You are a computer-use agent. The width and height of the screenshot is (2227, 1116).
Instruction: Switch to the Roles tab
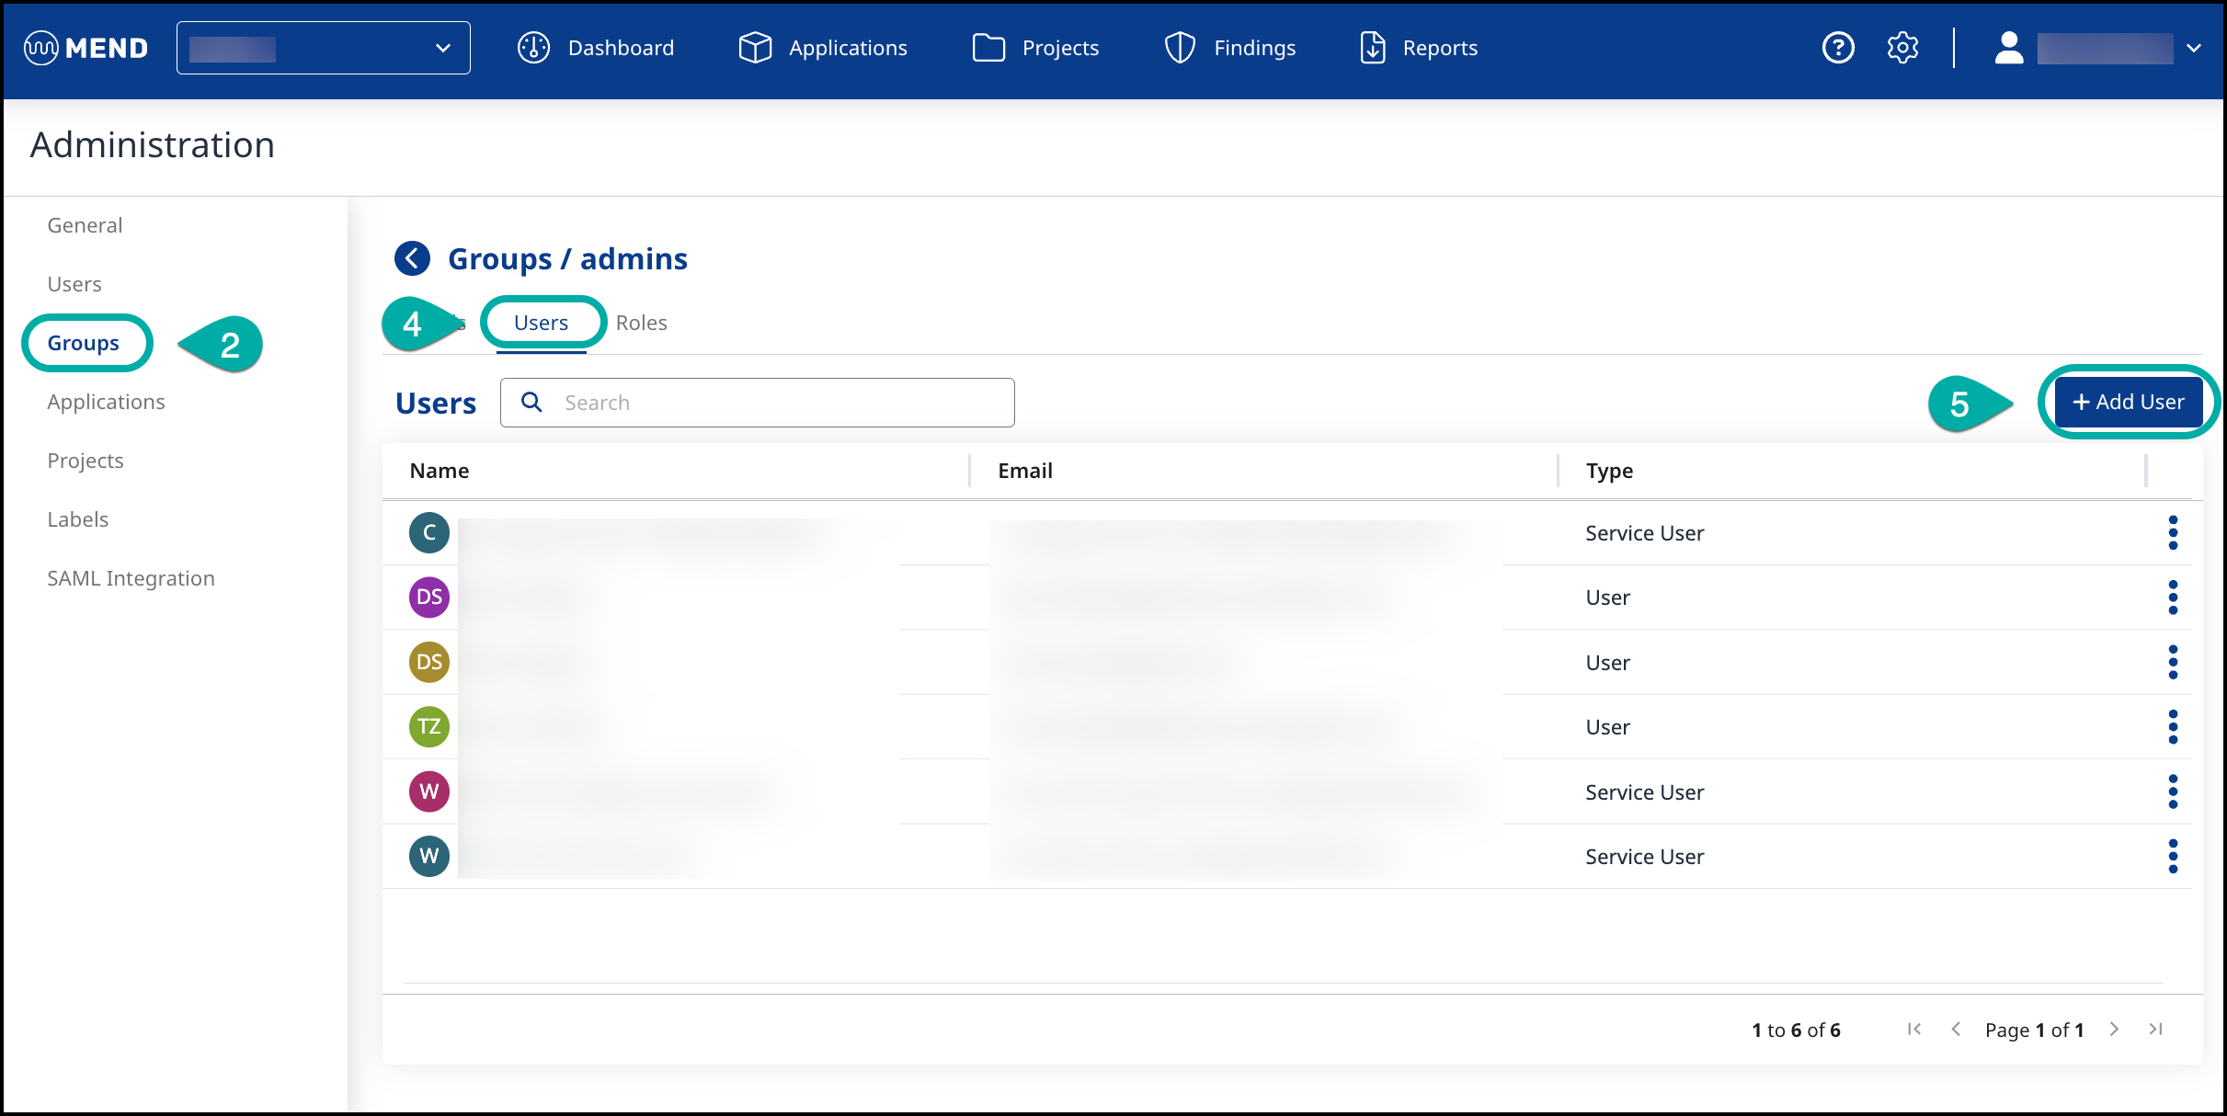tap(642, 323)
